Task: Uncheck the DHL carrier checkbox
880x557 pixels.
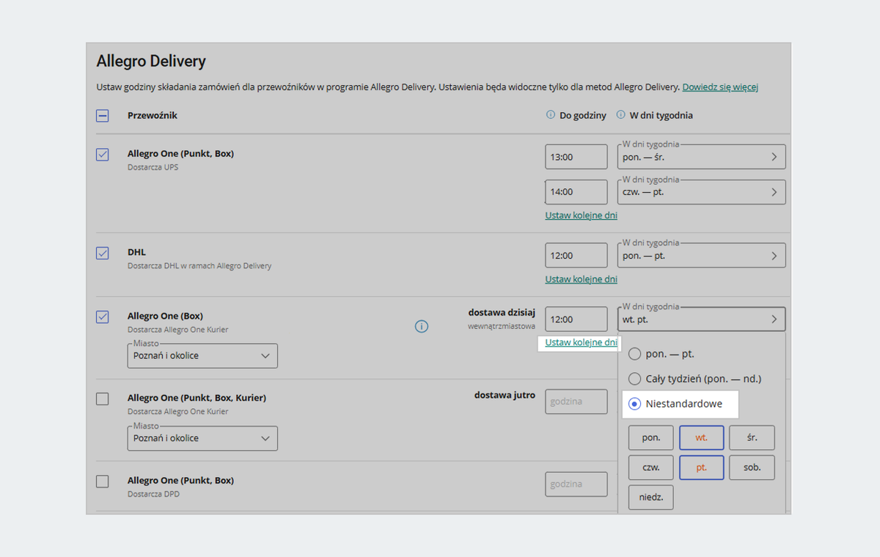Action: click(103, 253)
